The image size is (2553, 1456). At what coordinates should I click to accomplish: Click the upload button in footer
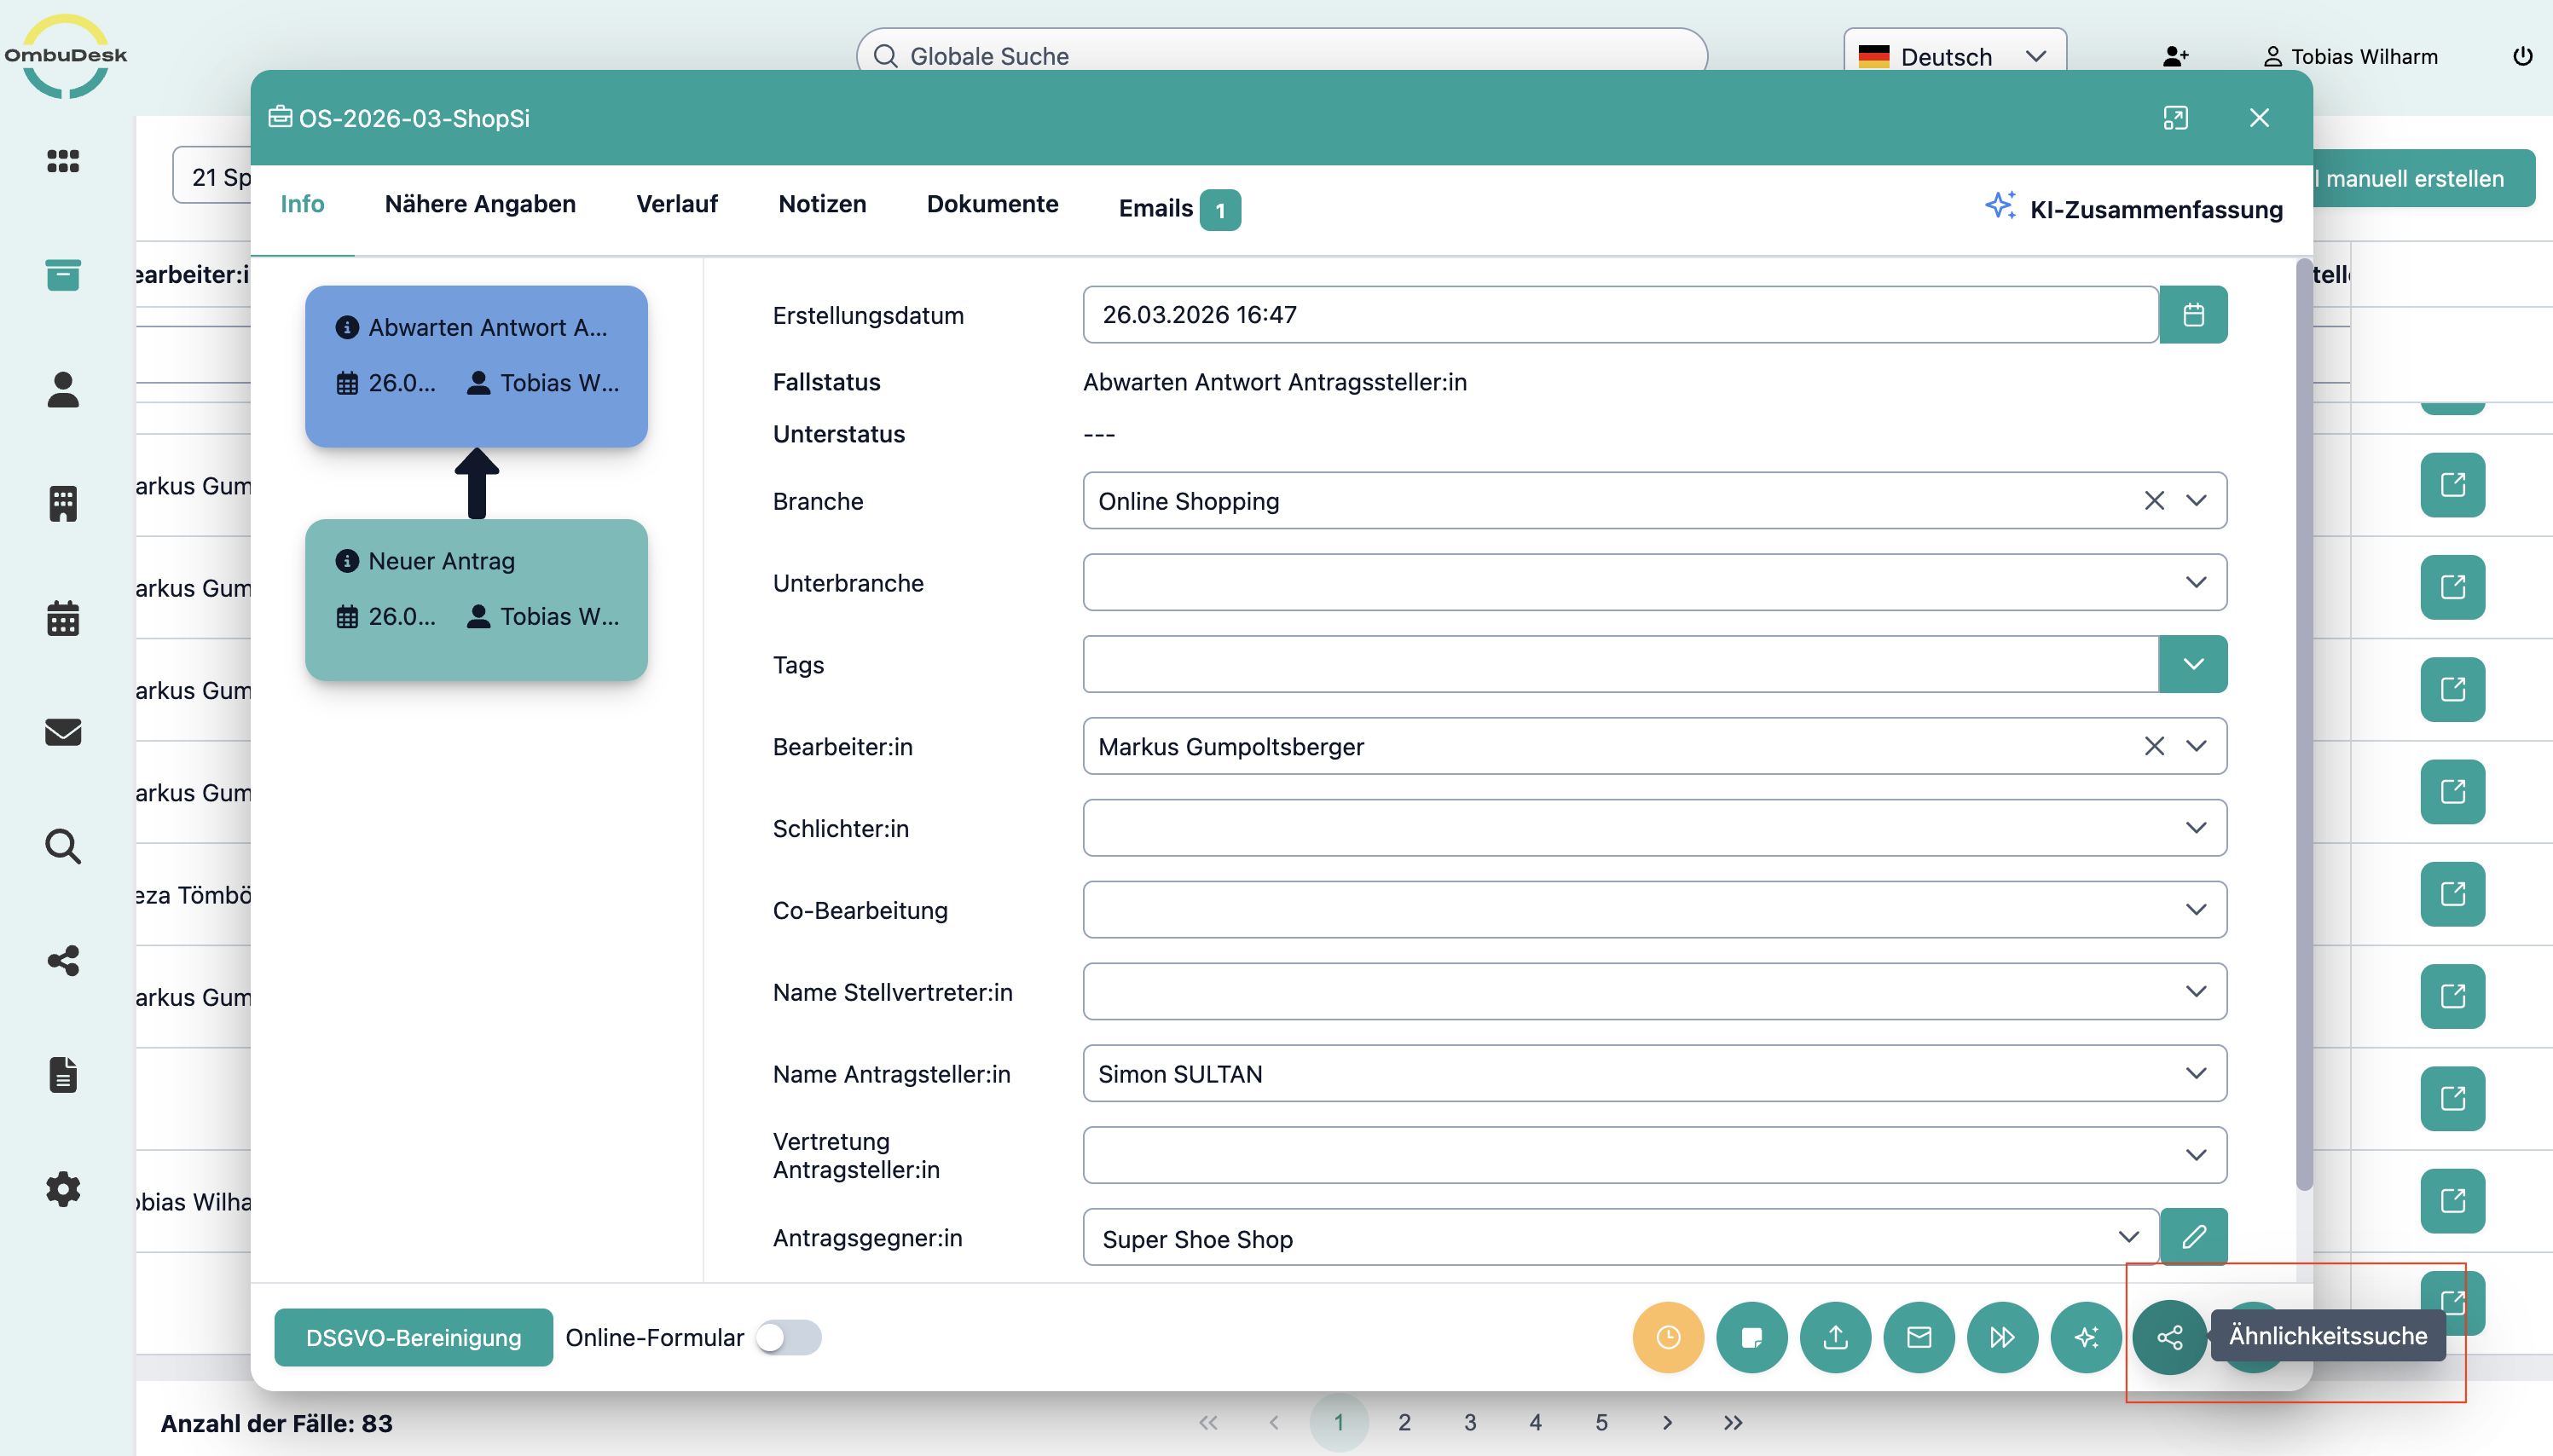point(1835,1337)
